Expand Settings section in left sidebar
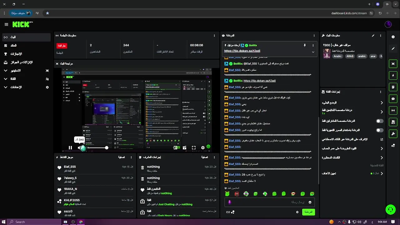The image size is (400, 225). point(26,87)
